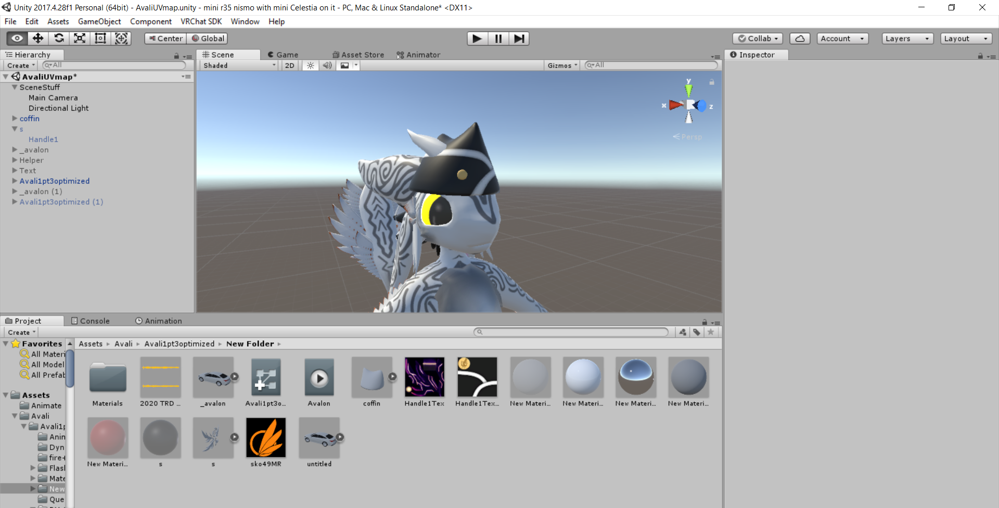Screen dimensions: 999x508
Task: Open the Collab dropdown
Action: tap(758, 39)
